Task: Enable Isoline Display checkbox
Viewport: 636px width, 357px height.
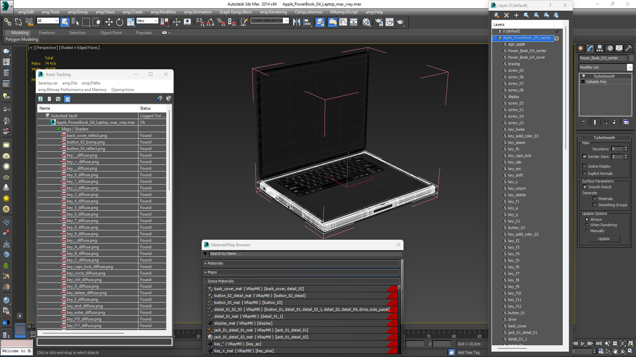Action: tap(584, 166)
